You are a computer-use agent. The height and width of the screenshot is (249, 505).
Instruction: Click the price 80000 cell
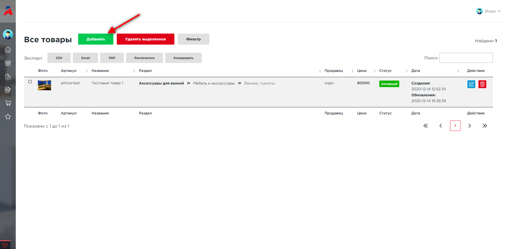[x=363, y=83]
